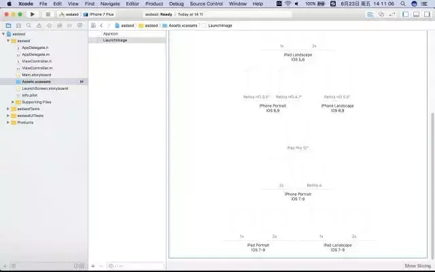Expand the Products group

tap(8, 122)
